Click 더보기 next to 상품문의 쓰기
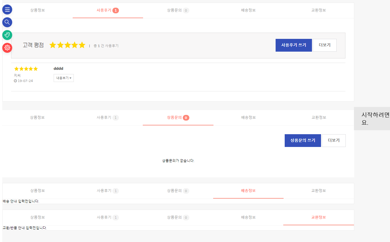The height and width of the screenshot is (242, 390). point(334,140)
